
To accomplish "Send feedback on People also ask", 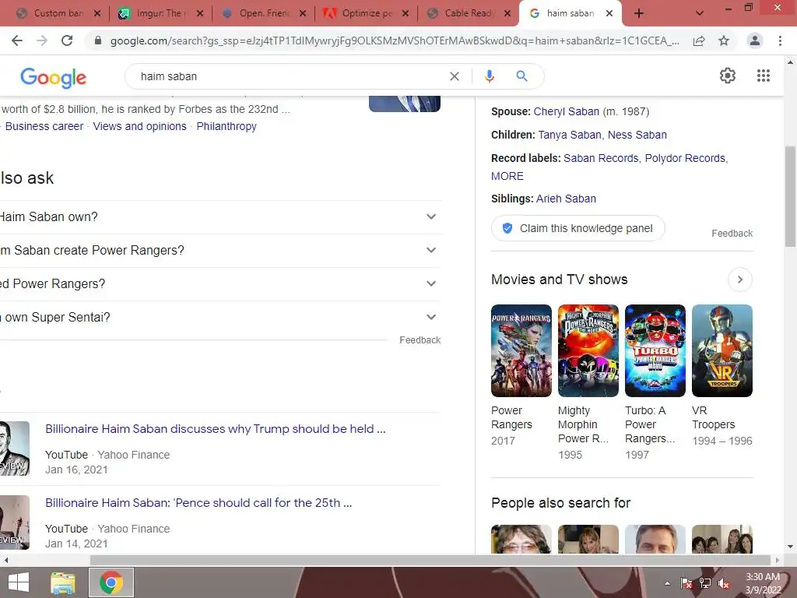I will pos(420,340).
